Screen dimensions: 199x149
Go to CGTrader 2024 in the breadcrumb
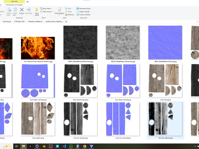point(19,22)
